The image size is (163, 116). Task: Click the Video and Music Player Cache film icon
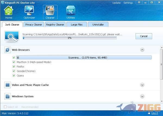(x=8, y=85)
